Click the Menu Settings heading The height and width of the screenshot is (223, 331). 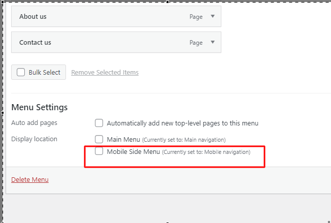39,107
